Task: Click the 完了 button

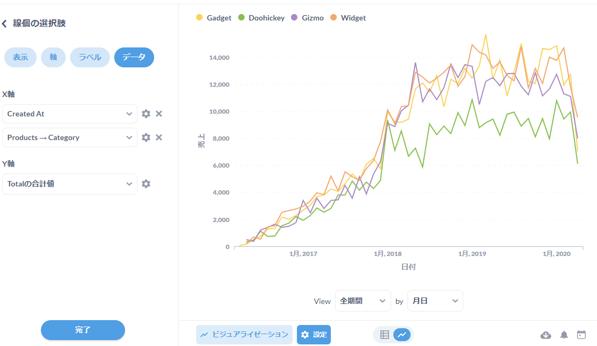Action: pos(82,330)
